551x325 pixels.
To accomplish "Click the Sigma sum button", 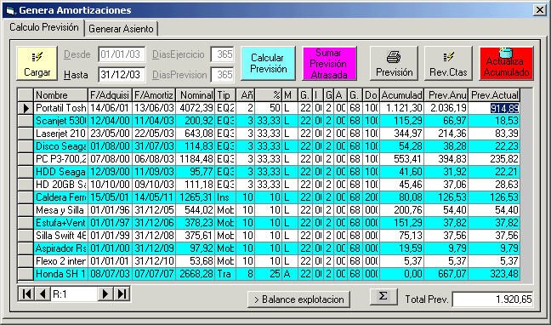I will [383, 297].
